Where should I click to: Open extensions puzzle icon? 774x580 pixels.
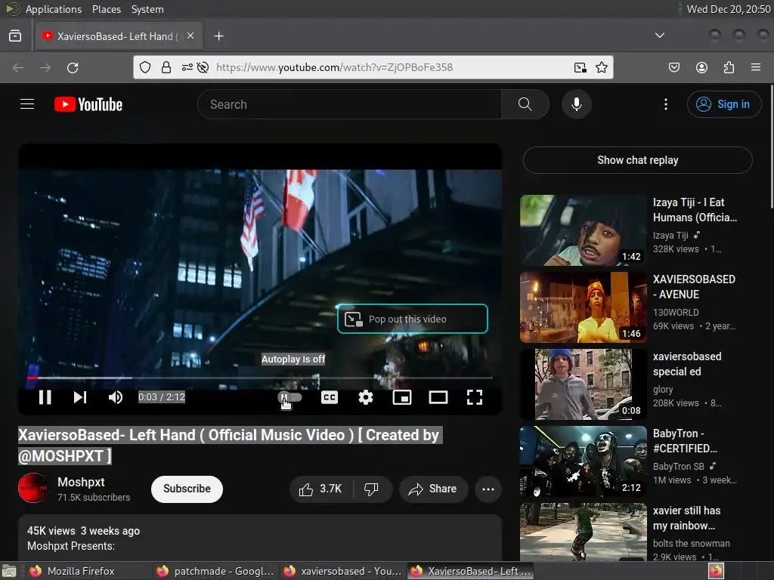(x=729, y=67)
